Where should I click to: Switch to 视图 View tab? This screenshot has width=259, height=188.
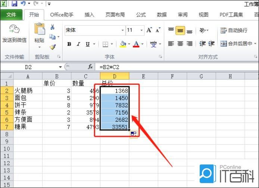click(x=203, y=15)
